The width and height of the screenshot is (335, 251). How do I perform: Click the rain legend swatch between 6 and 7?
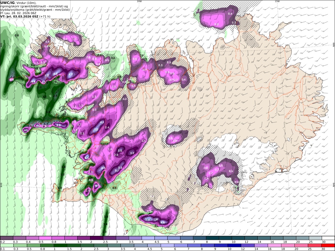pyautogui.click(x=181, y=246)
